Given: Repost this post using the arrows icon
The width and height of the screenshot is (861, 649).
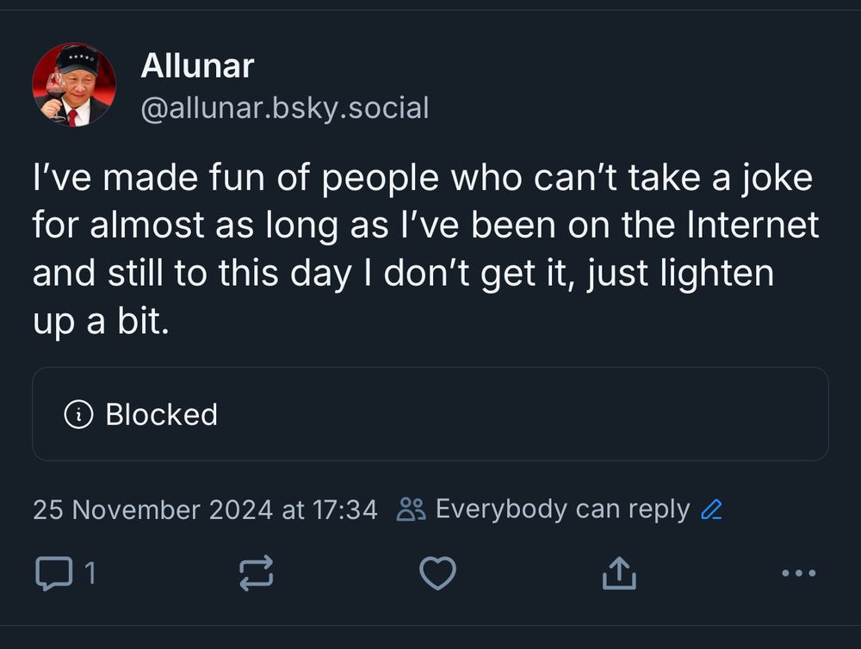Looking at the screenshot, I should click(x=256, y=573).
